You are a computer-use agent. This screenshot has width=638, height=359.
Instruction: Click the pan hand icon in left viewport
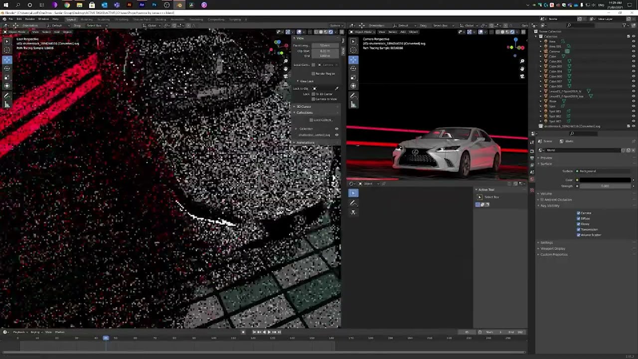click(286, 69)
